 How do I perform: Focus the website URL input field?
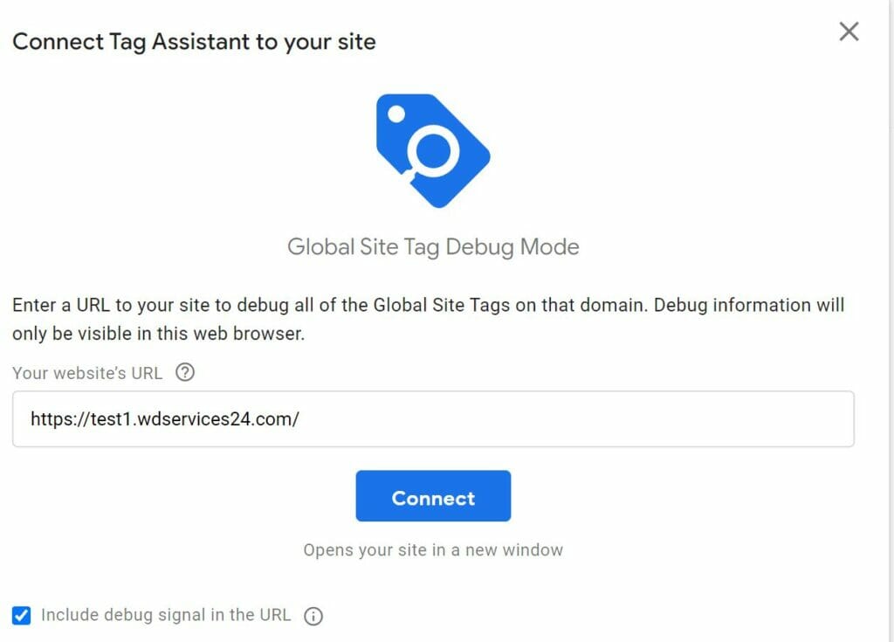point(433,419)
